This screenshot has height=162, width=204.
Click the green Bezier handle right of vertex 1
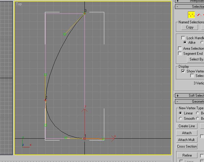[103, 139]
